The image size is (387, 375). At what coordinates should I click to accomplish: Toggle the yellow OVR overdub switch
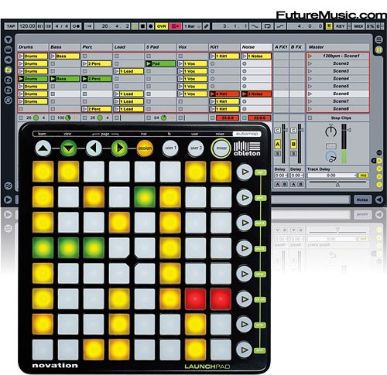[x=161, y=26]
